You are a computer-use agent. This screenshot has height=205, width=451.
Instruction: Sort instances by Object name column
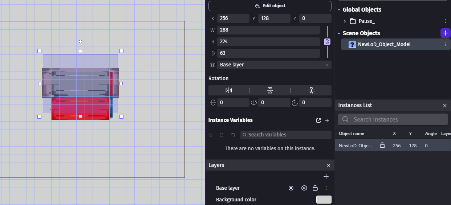click(352, 134)
